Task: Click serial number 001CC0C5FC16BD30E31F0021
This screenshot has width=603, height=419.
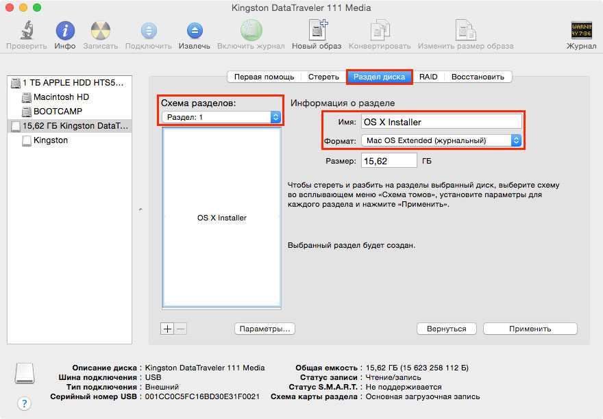Action: (202, 396)
